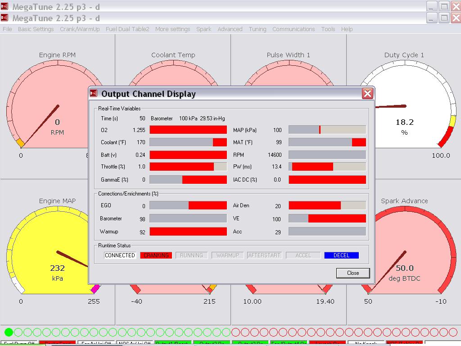461x346 pixels.
Task: Click the Output Channel Display title icon
Action: pyautogui.click(x=94, y=94)
